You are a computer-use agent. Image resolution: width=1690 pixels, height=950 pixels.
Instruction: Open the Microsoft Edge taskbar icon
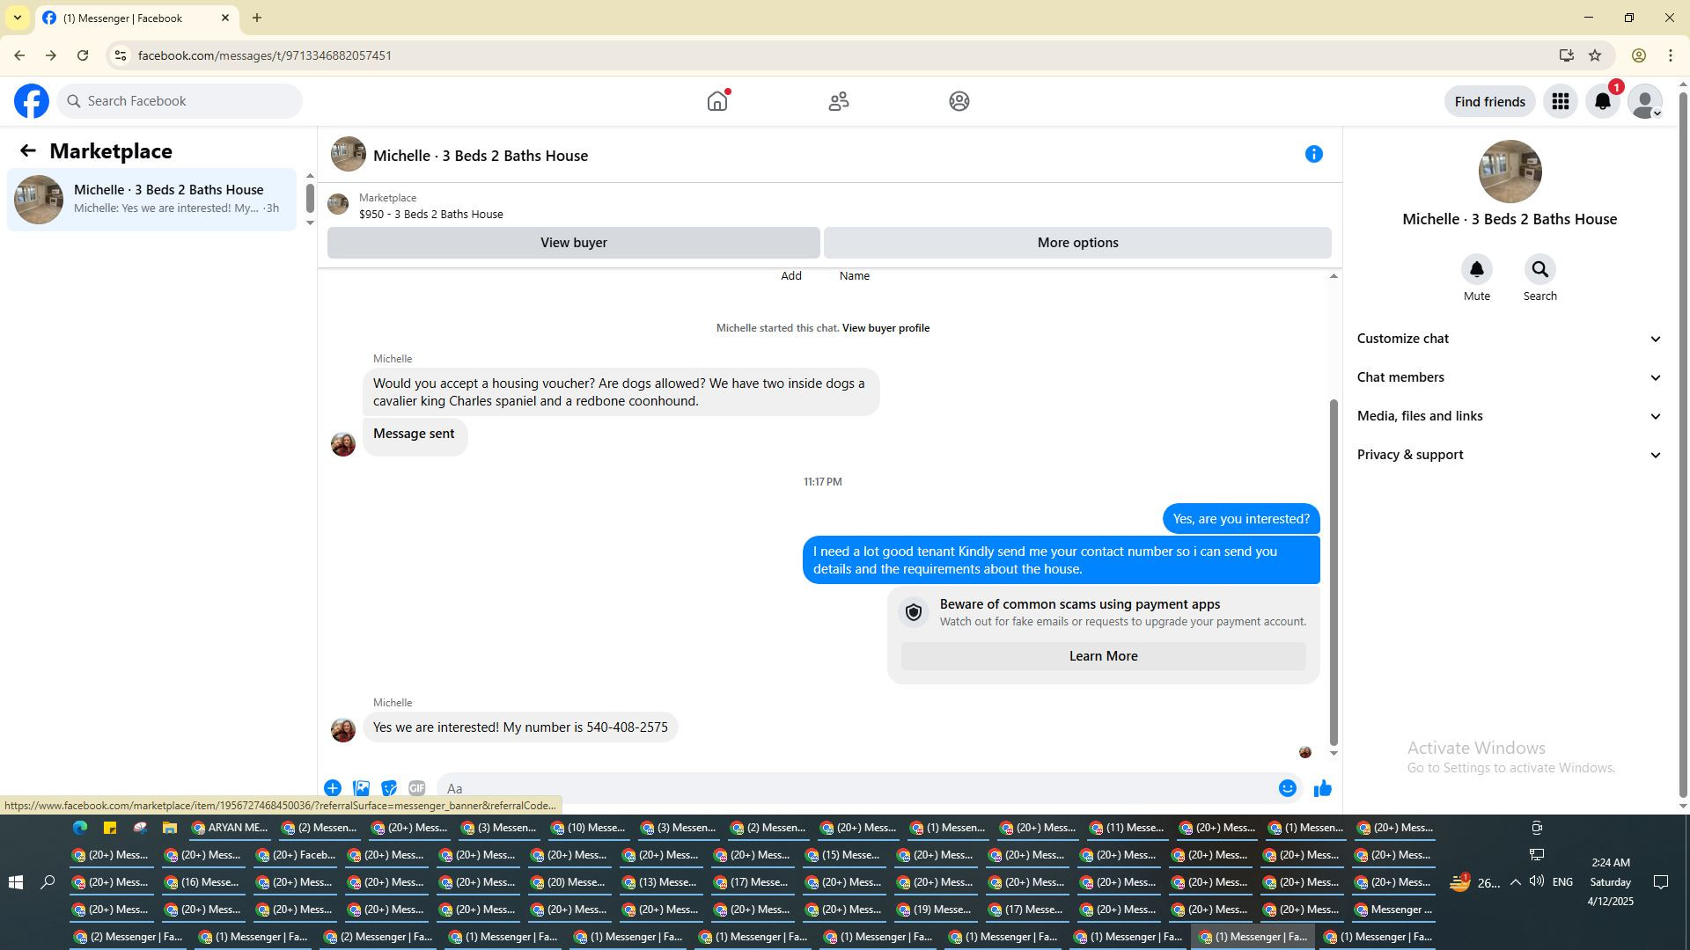80,828
